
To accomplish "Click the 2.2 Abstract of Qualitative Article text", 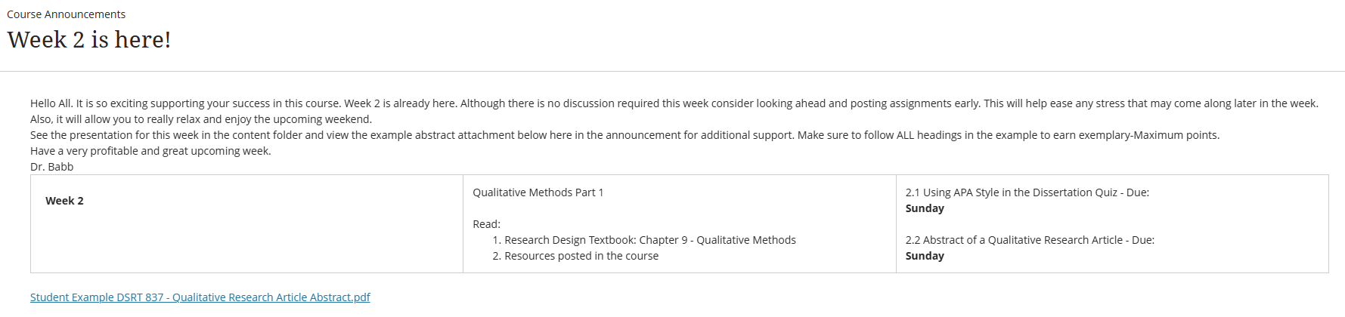I will 1030,240.
